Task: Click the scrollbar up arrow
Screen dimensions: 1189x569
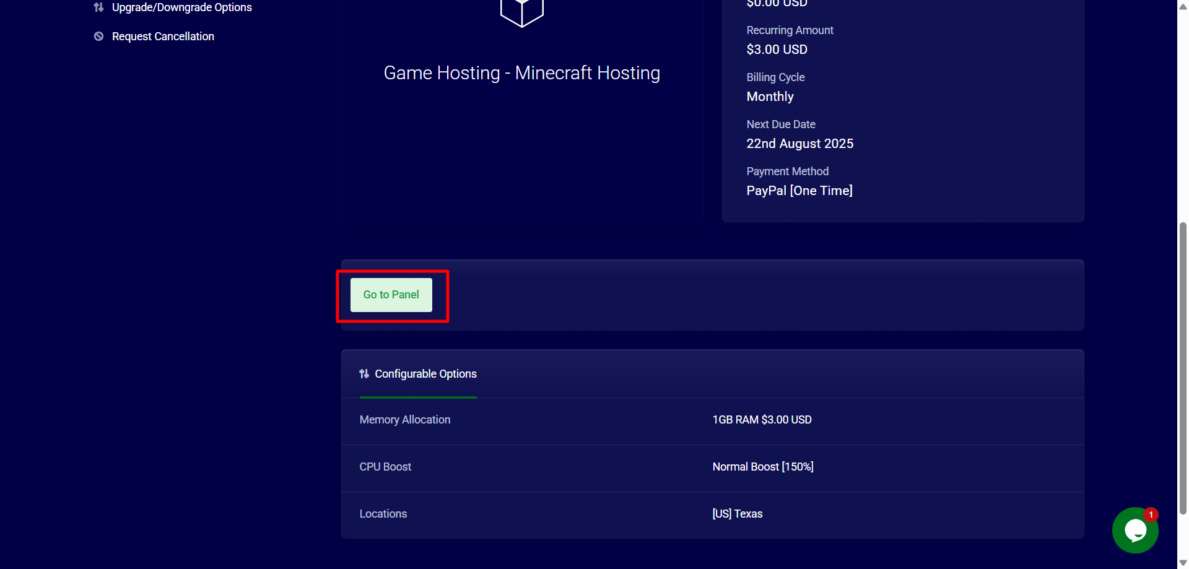Action: point(1183,6)
